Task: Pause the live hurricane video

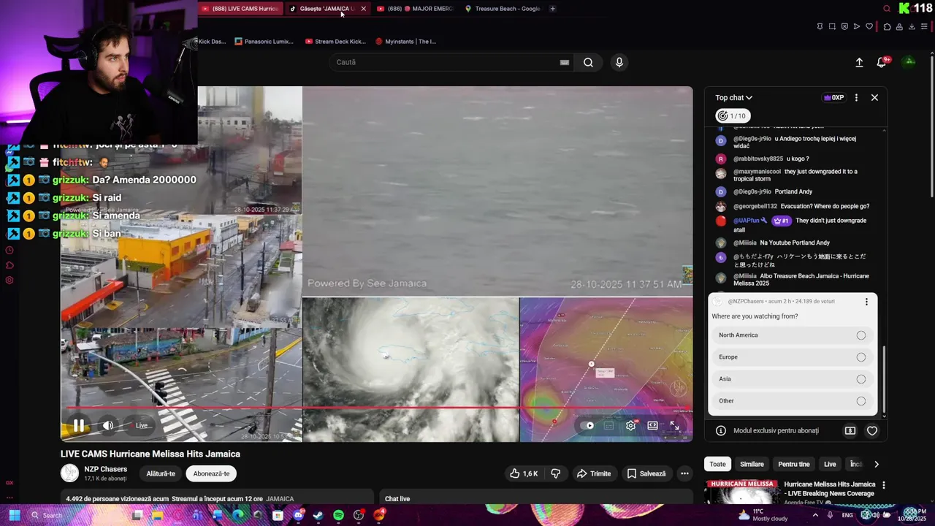Action: pos(78,425)
